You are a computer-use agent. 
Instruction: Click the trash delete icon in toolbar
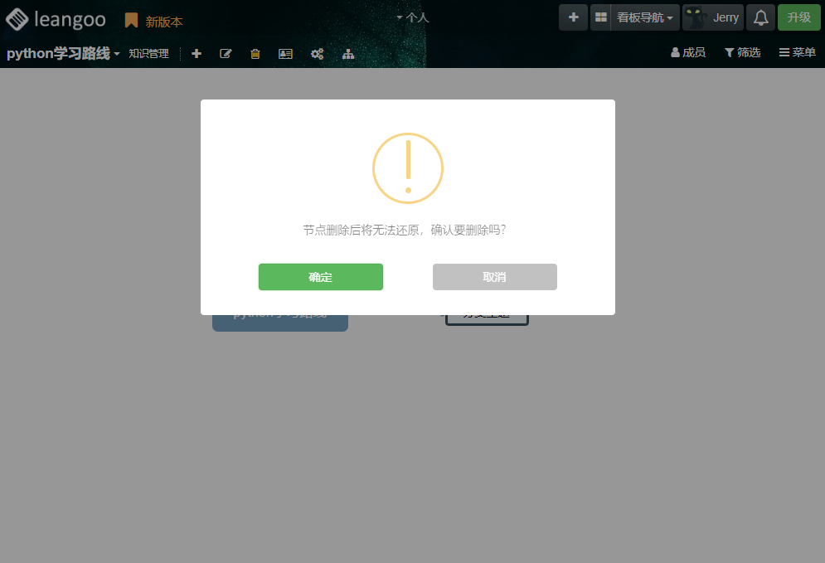[255, 54]
